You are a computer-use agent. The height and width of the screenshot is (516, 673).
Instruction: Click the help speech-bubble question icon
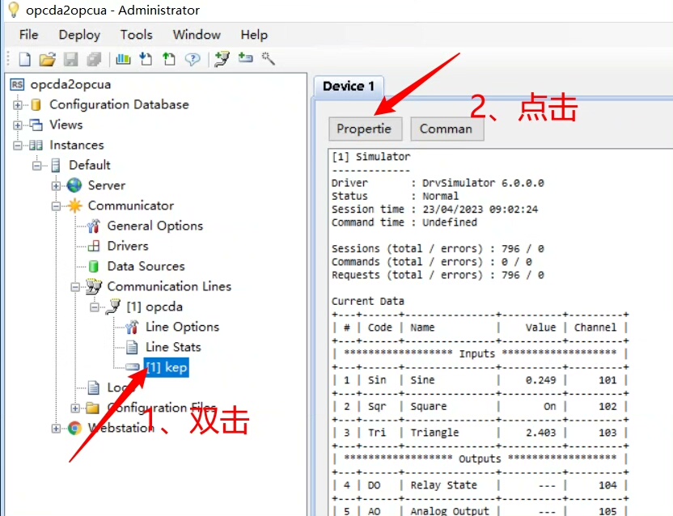click(x=193, y=59)
